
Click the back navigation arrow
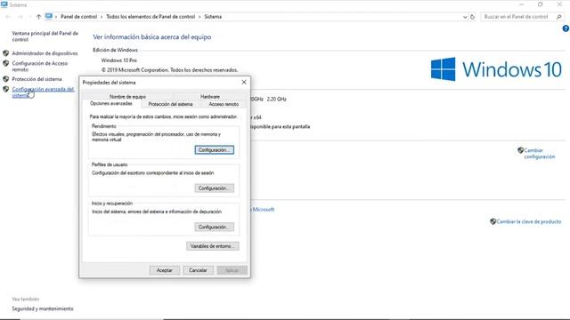point(8,17)
